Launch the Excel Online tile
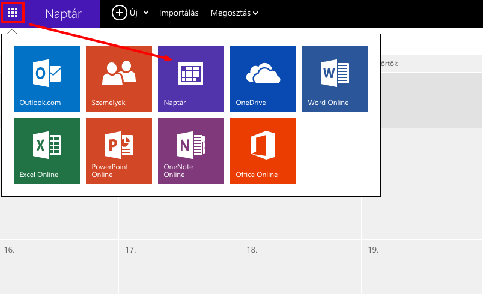Image resolution: width=483 pixels, height=294 pixels. [x=47, y=151]
